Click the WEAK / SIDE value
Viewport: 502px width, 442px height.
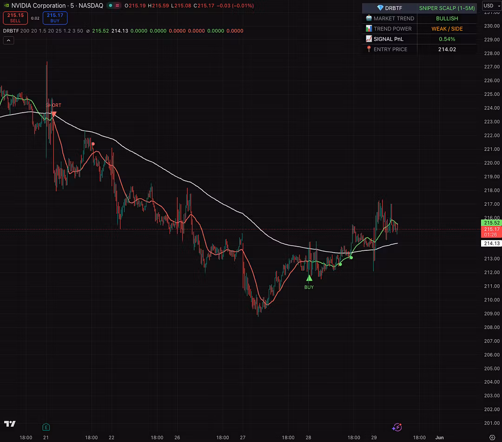[447, 28]
